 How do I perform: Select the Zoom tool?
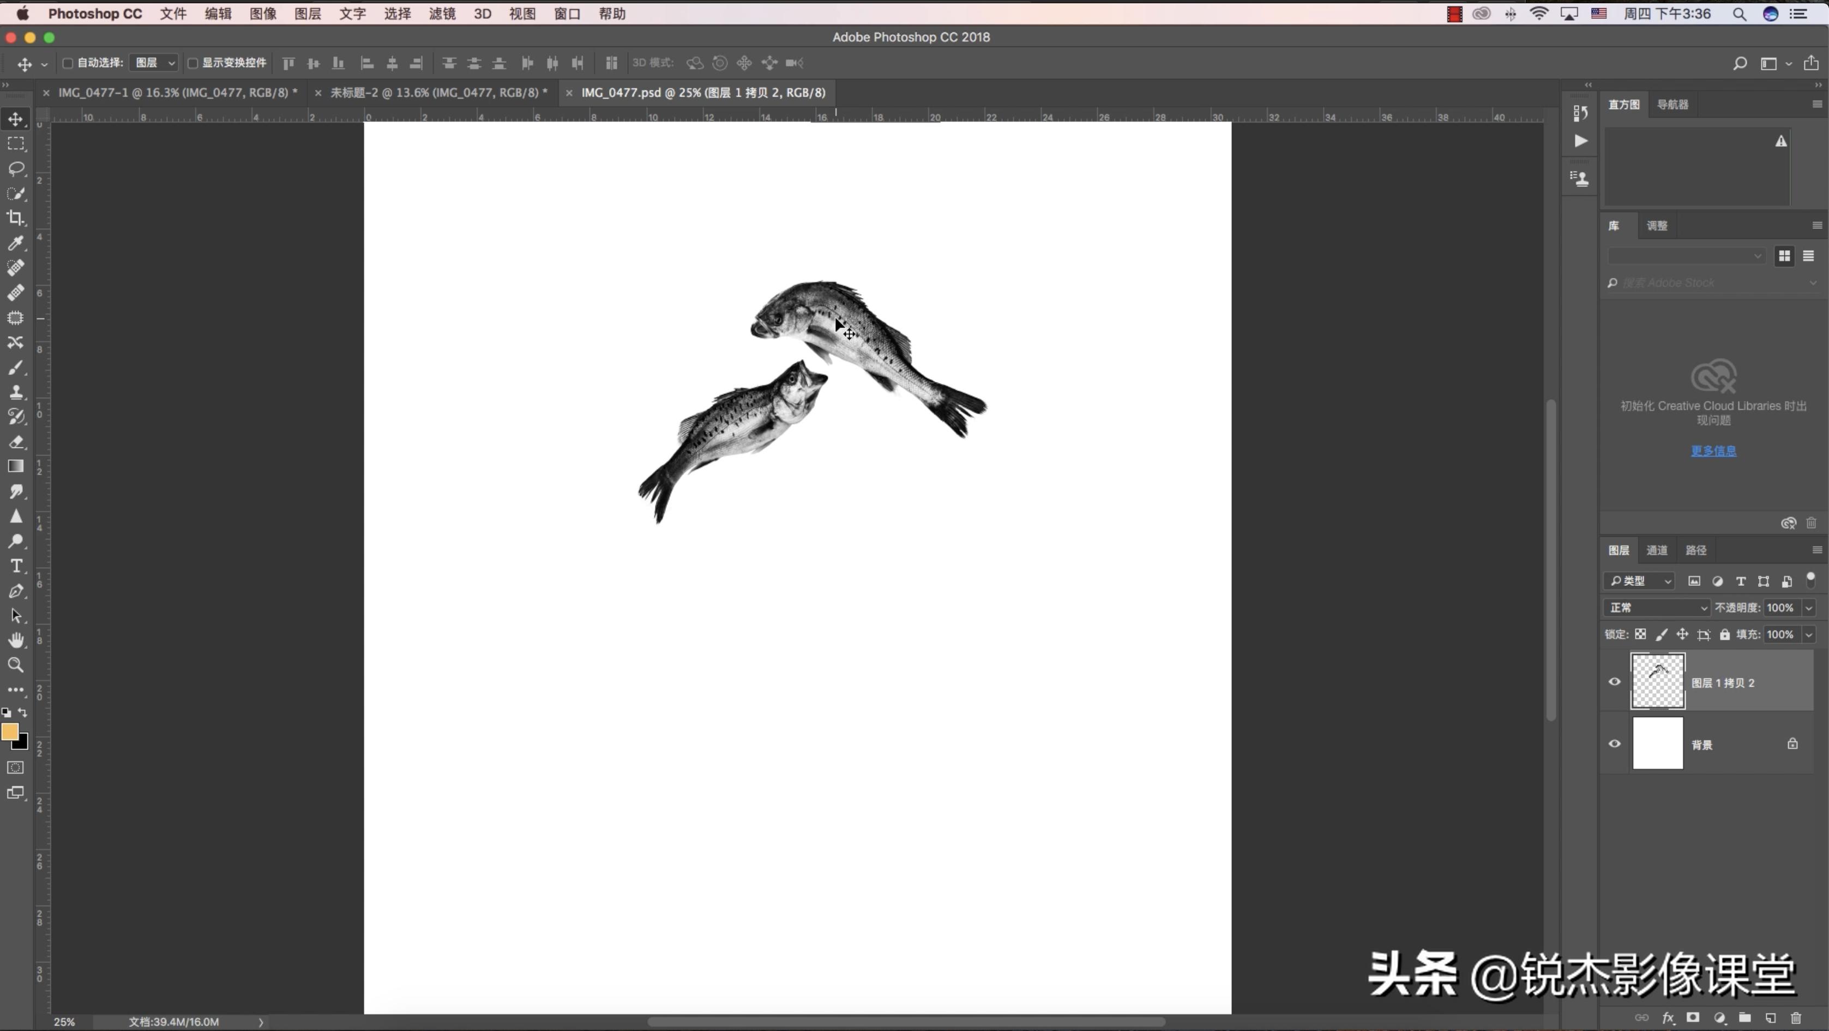pyautogui.click(x=16, y=665)
